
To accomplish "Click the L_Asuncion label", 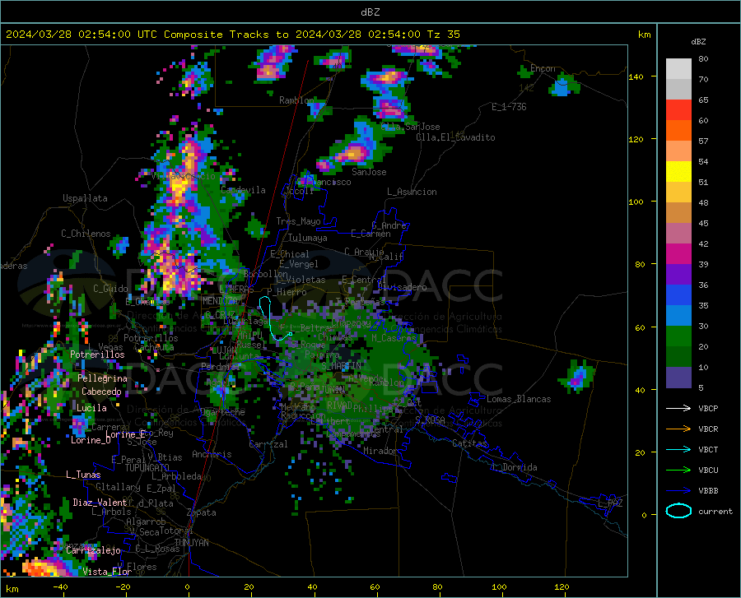I will 412,192.
